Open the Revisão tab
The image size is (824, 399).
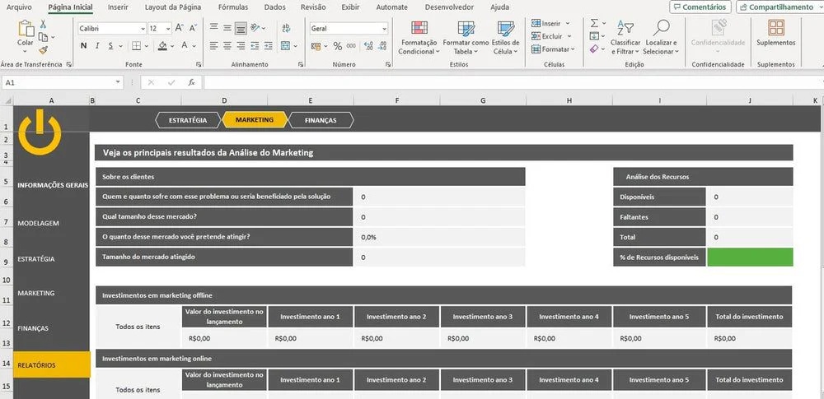point(313,7)
